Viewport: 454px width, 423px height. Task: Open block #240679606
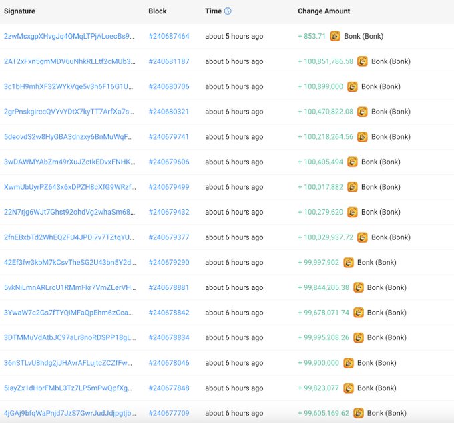[x=169, y=162]
